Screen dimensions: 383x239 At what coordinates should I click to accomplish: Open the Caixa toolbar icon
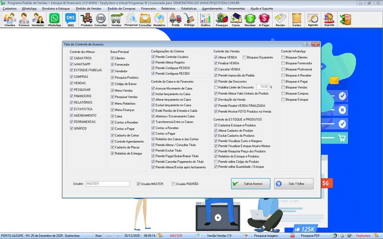pyautogui.click(x=236, y=20)
